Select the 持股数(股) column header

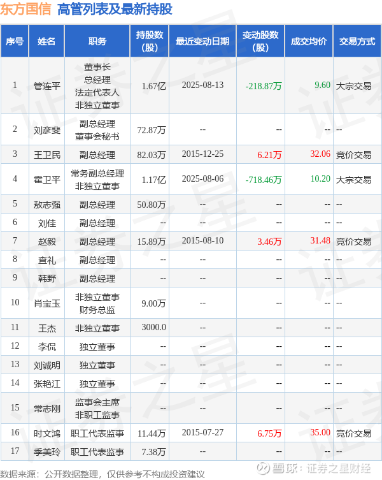coord(150,41)
